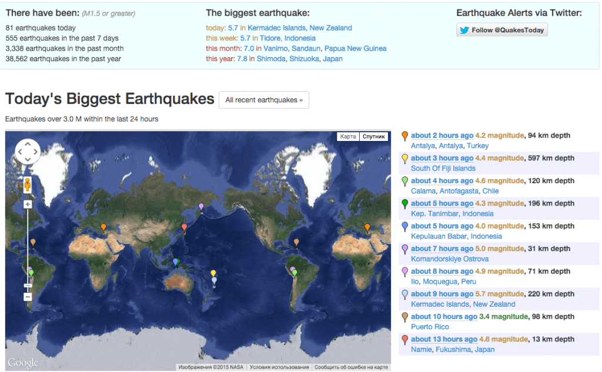This screenshot has width=602, height=372.
Task: Zoom in using the map's plus icon
Action: coord(28,204)
